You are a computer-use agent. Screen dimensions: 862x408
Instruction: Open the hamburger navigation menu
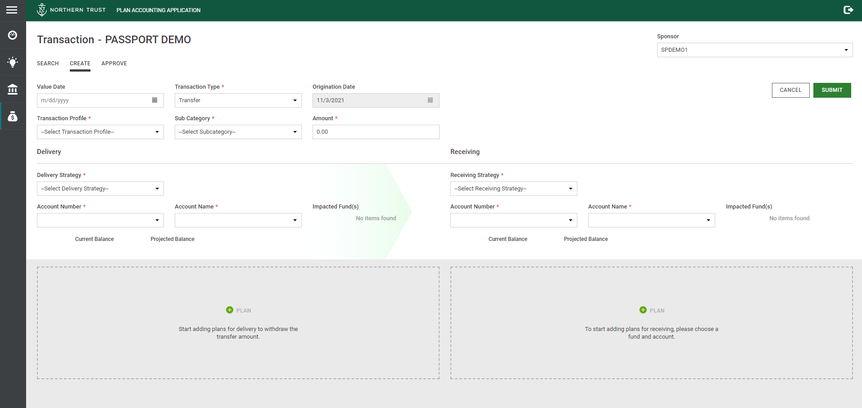pos(12,10)
